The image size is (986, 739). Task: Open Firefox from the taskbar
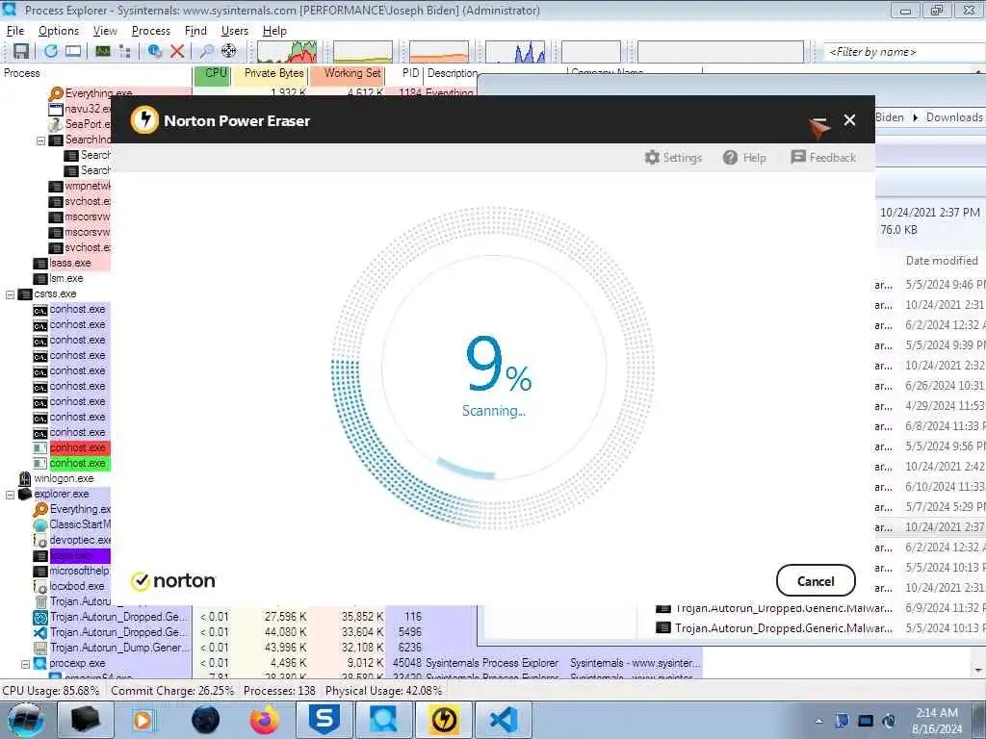point(264,720)
